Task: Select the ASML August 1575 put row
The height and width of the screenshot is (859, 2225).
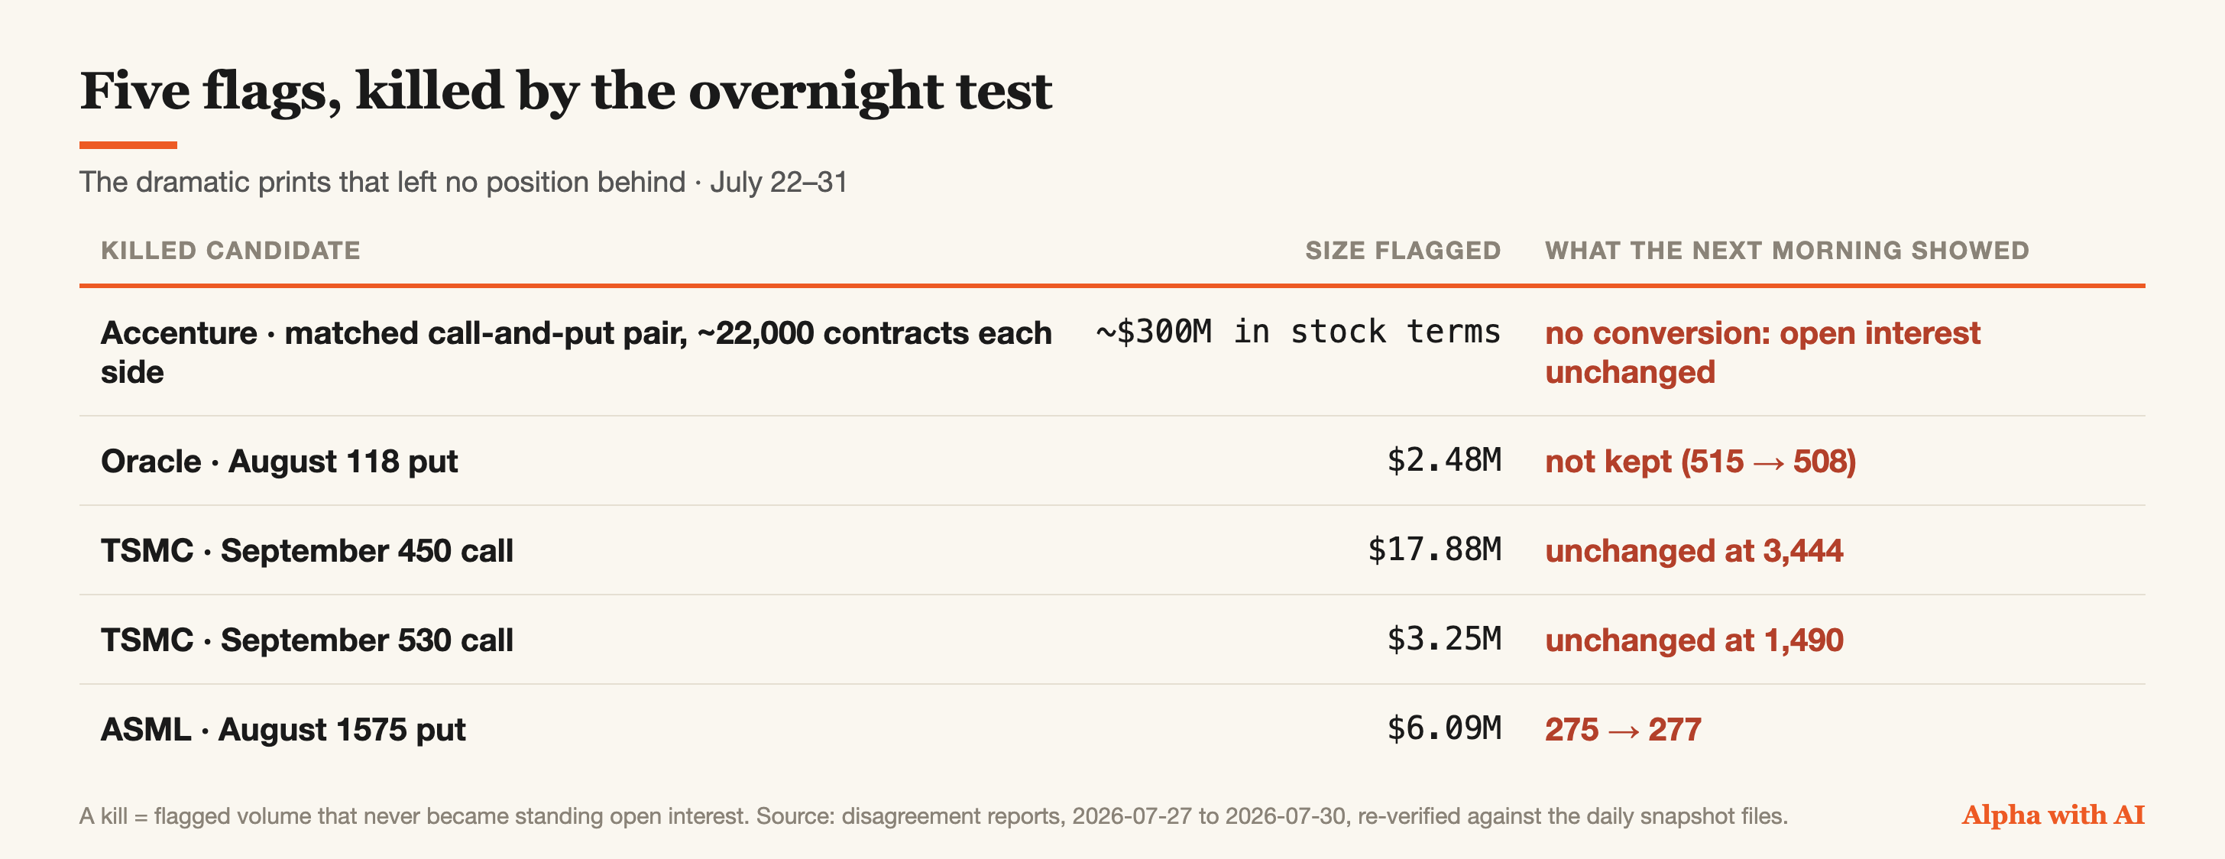Action: 1112,729
